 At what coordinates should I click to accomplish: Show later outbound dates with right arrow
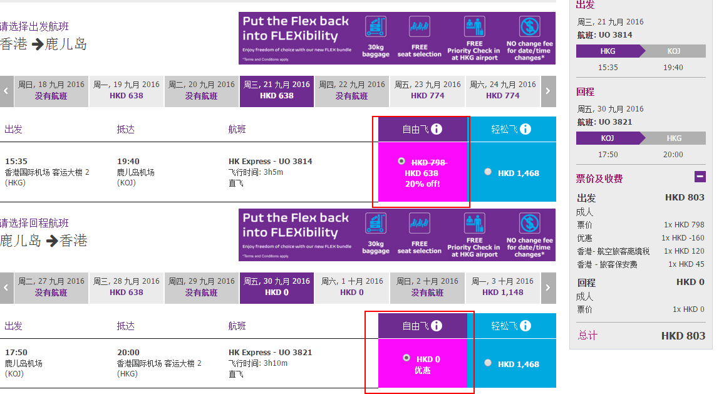(549, 91)
